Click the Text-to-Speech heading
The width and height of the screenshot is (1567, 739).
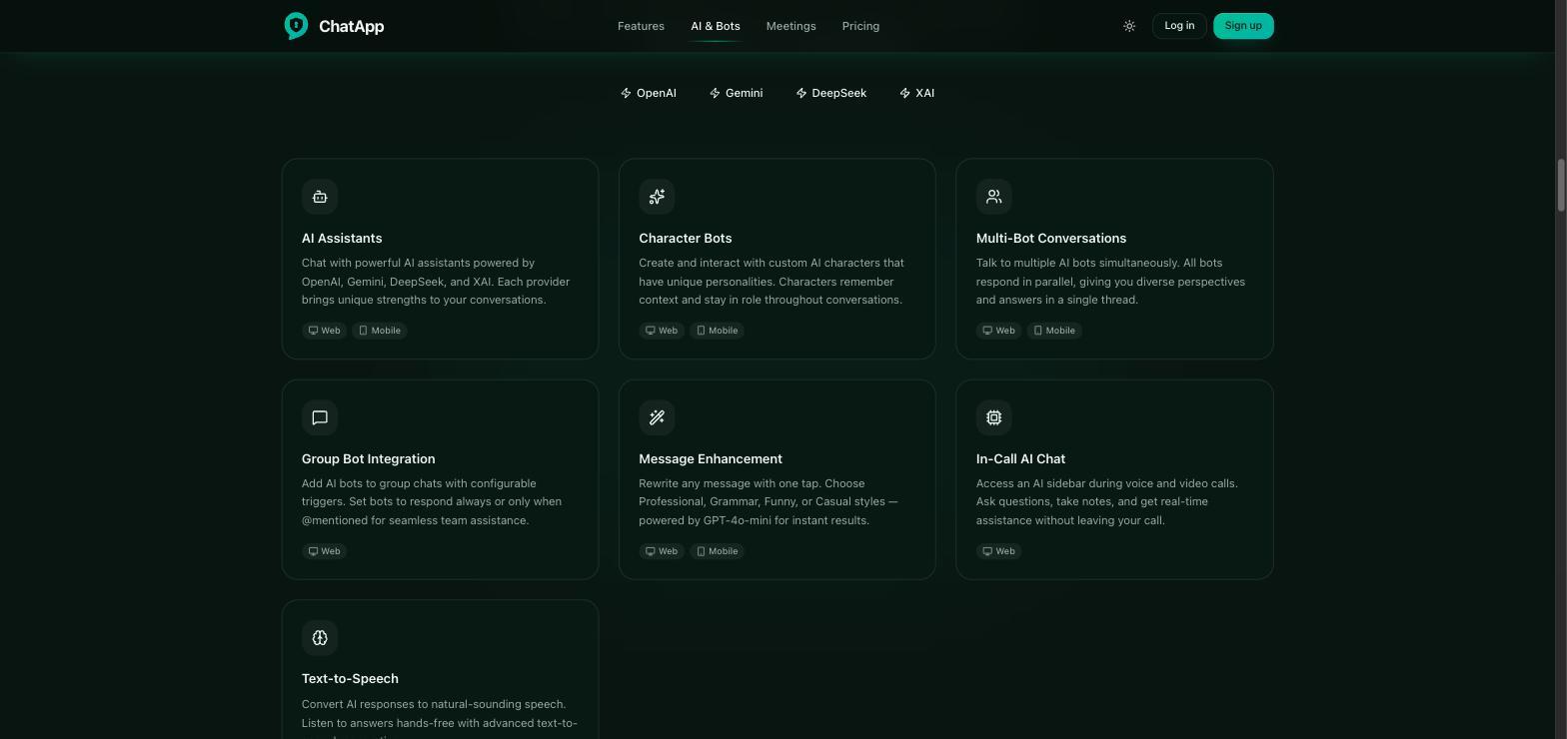point(350,678)
